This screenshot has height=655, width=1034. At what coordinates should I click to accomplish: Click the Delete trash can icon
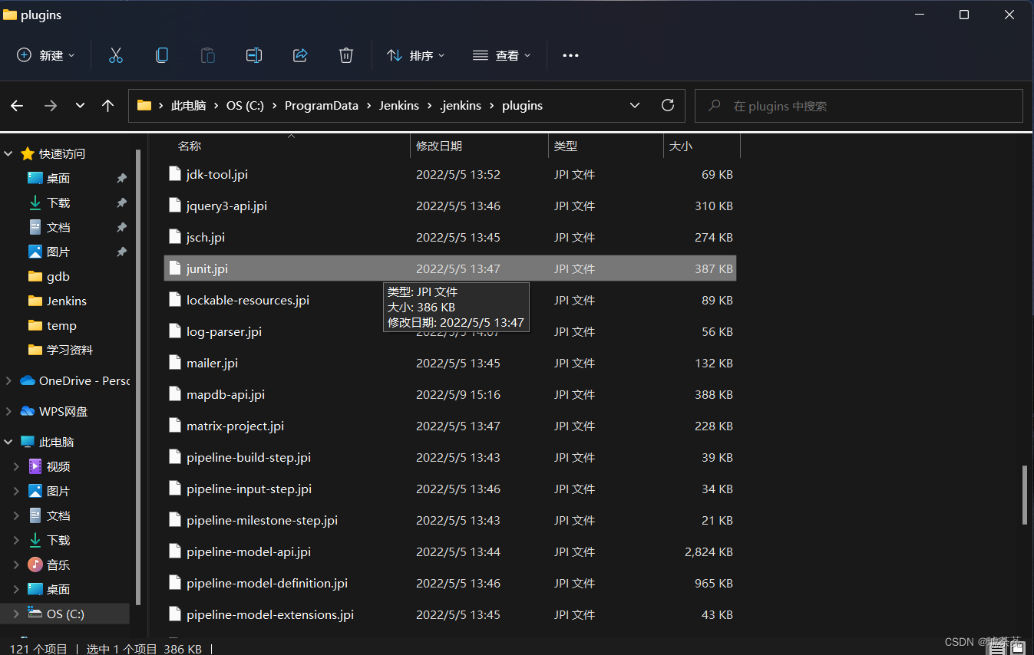click(346, 55)
